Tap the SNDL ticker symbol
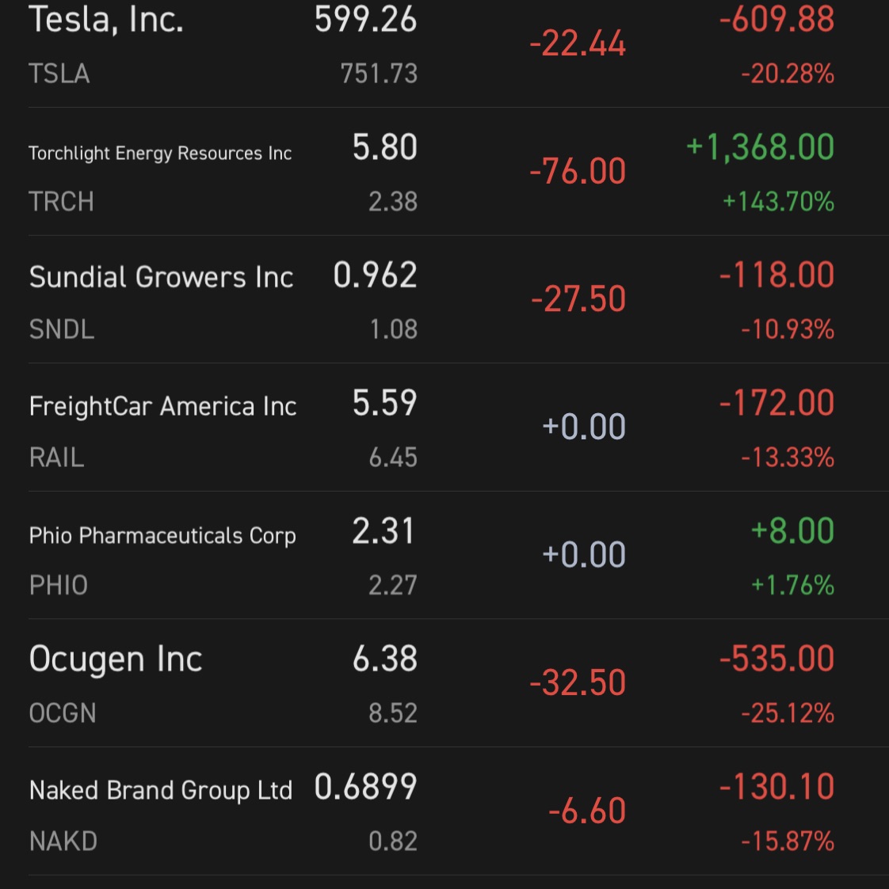The width and height of the screenshot is (889, 889). click(x=62, y=329)
